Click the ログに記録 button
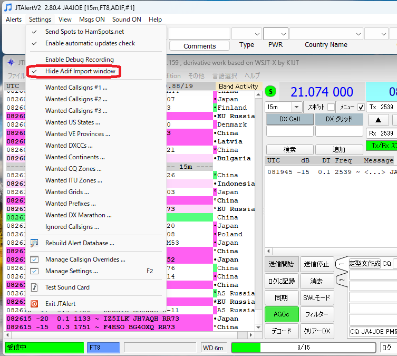This screenshot has height=356, width=397. coord(282,281)
